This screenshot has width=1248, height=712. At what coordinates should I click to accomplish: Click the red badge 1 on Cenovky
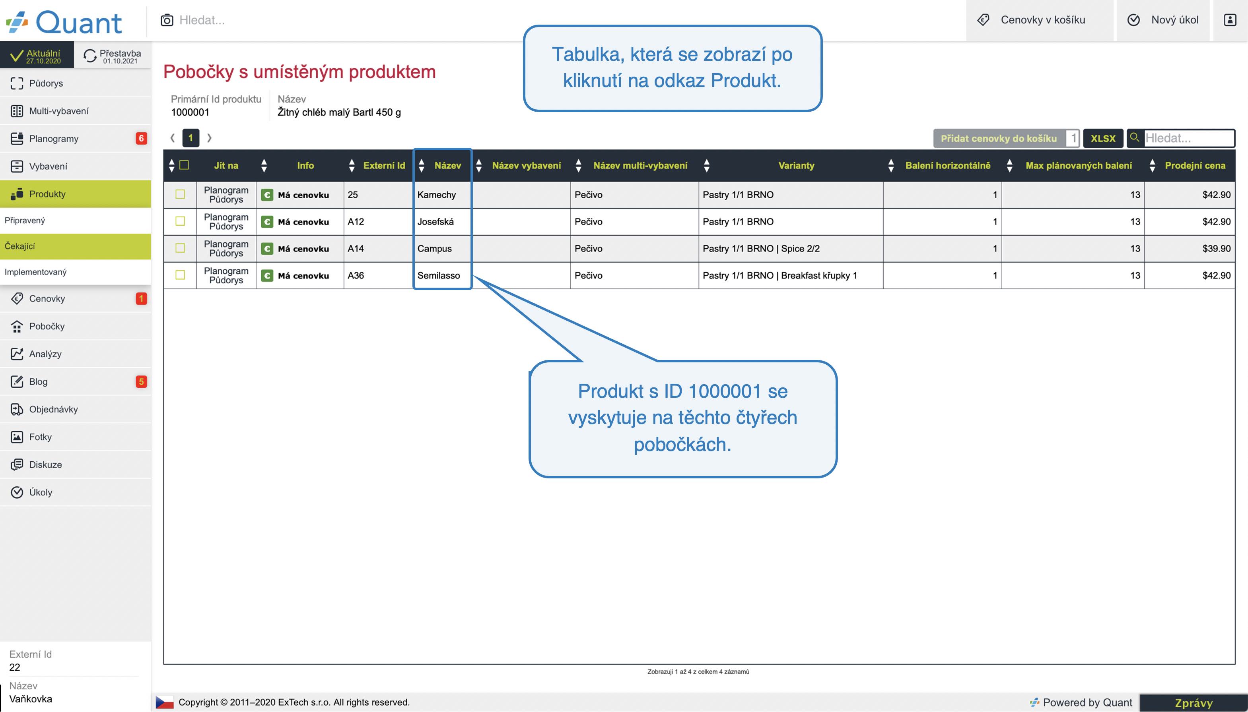(x=141, y=299)
